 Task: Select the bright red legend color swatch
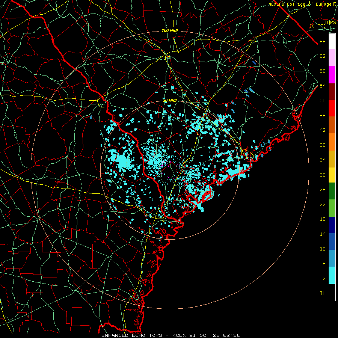332,108
